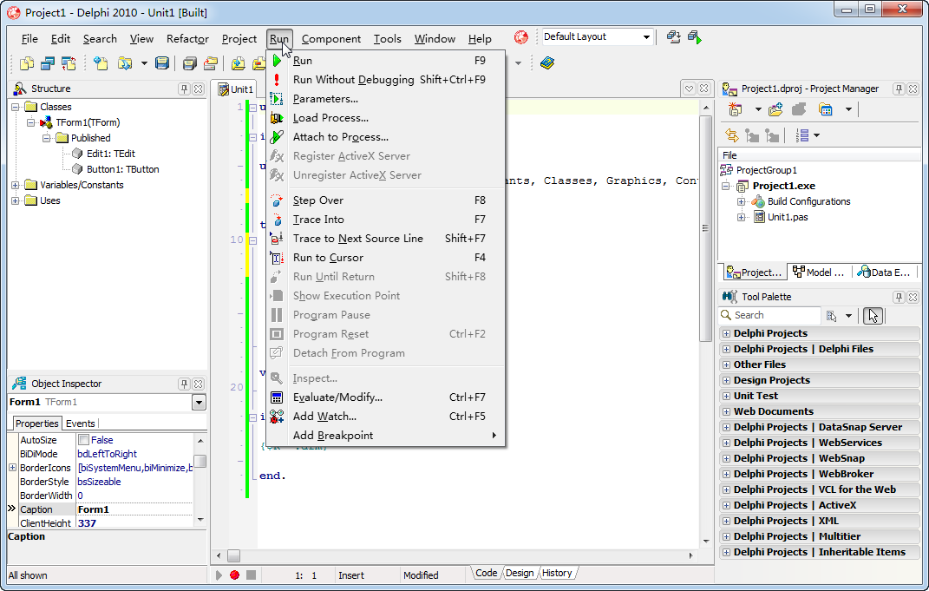
Task: Expand the Variables/Constants node
Action: 16,185
